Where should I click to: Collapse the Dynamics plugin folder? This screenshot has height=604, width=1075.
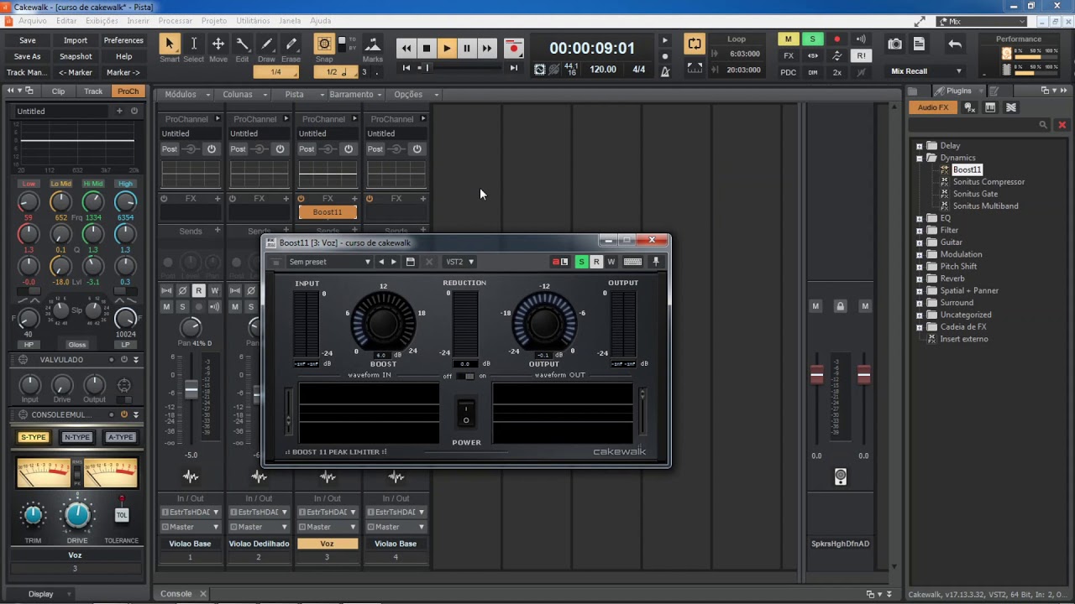[920, 158]
